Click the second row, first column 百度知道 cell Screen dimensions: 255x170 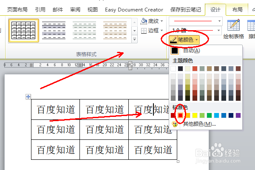(55, 130)
